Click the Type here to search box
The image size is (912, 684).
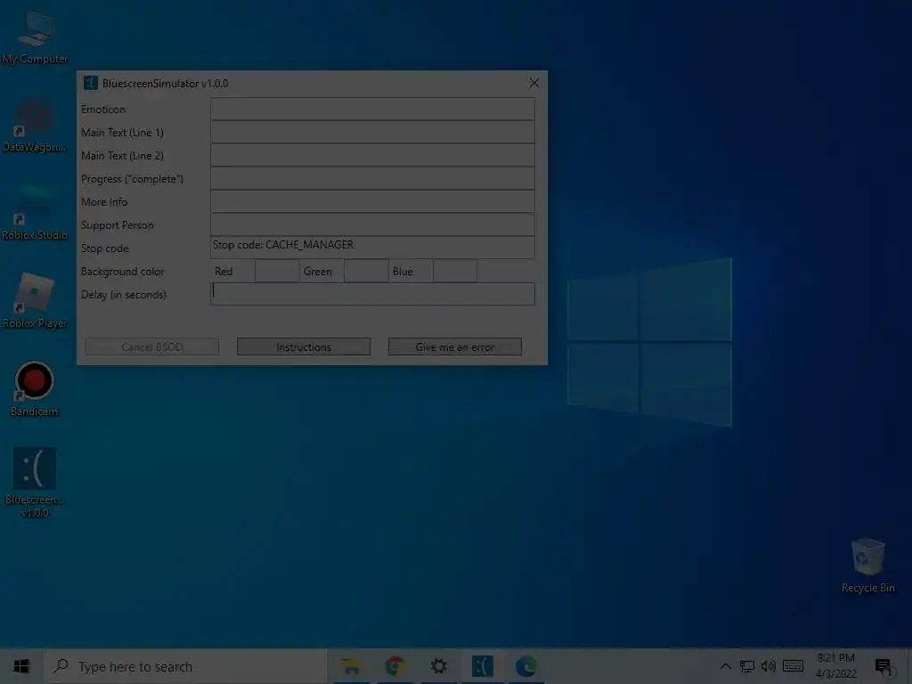185,666
